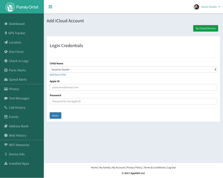Image resolution: width=223 pixels, height=178 pixels.
Task: Click the Panic Alerts lifebuoy icon
Action: click(x=6, y=70)
